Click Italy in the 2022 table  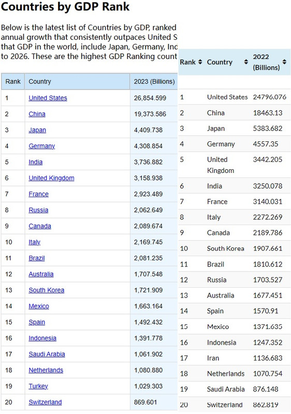(214, 217)
